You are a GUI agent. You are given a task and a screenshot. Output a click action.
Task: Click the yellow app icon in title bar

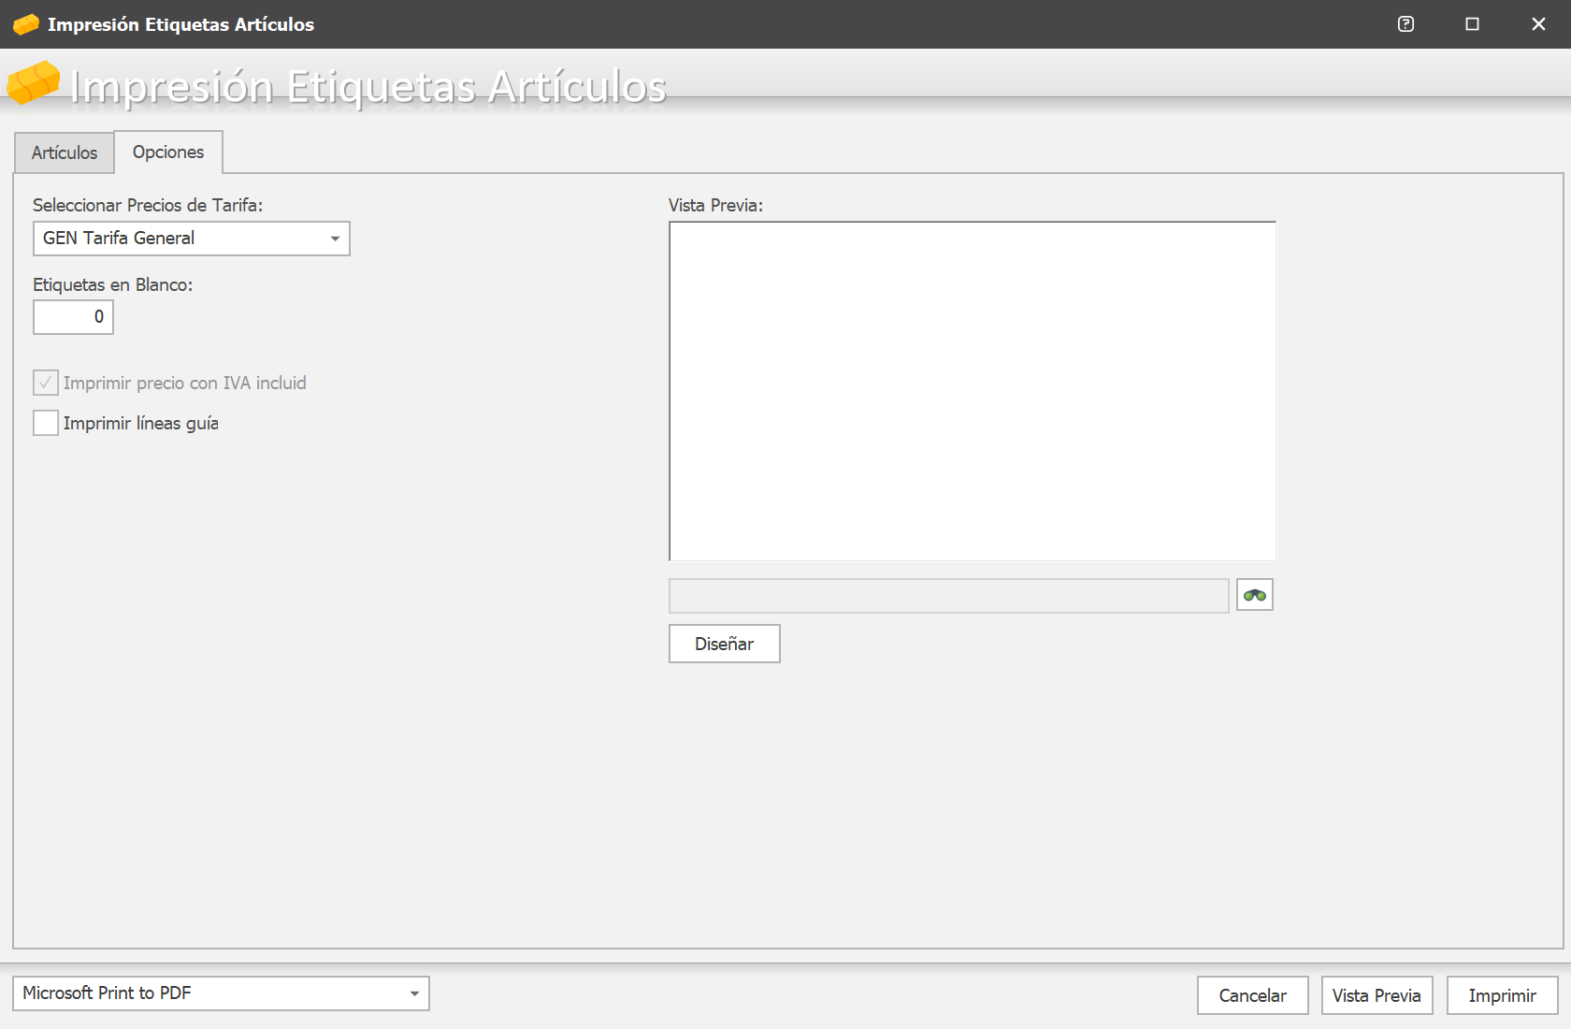25,24
